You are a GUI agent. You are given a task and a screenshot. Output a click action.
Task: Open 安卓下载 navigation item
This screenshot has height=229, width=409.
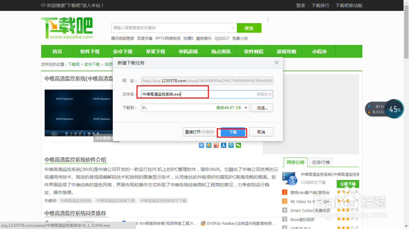point(123,51)
